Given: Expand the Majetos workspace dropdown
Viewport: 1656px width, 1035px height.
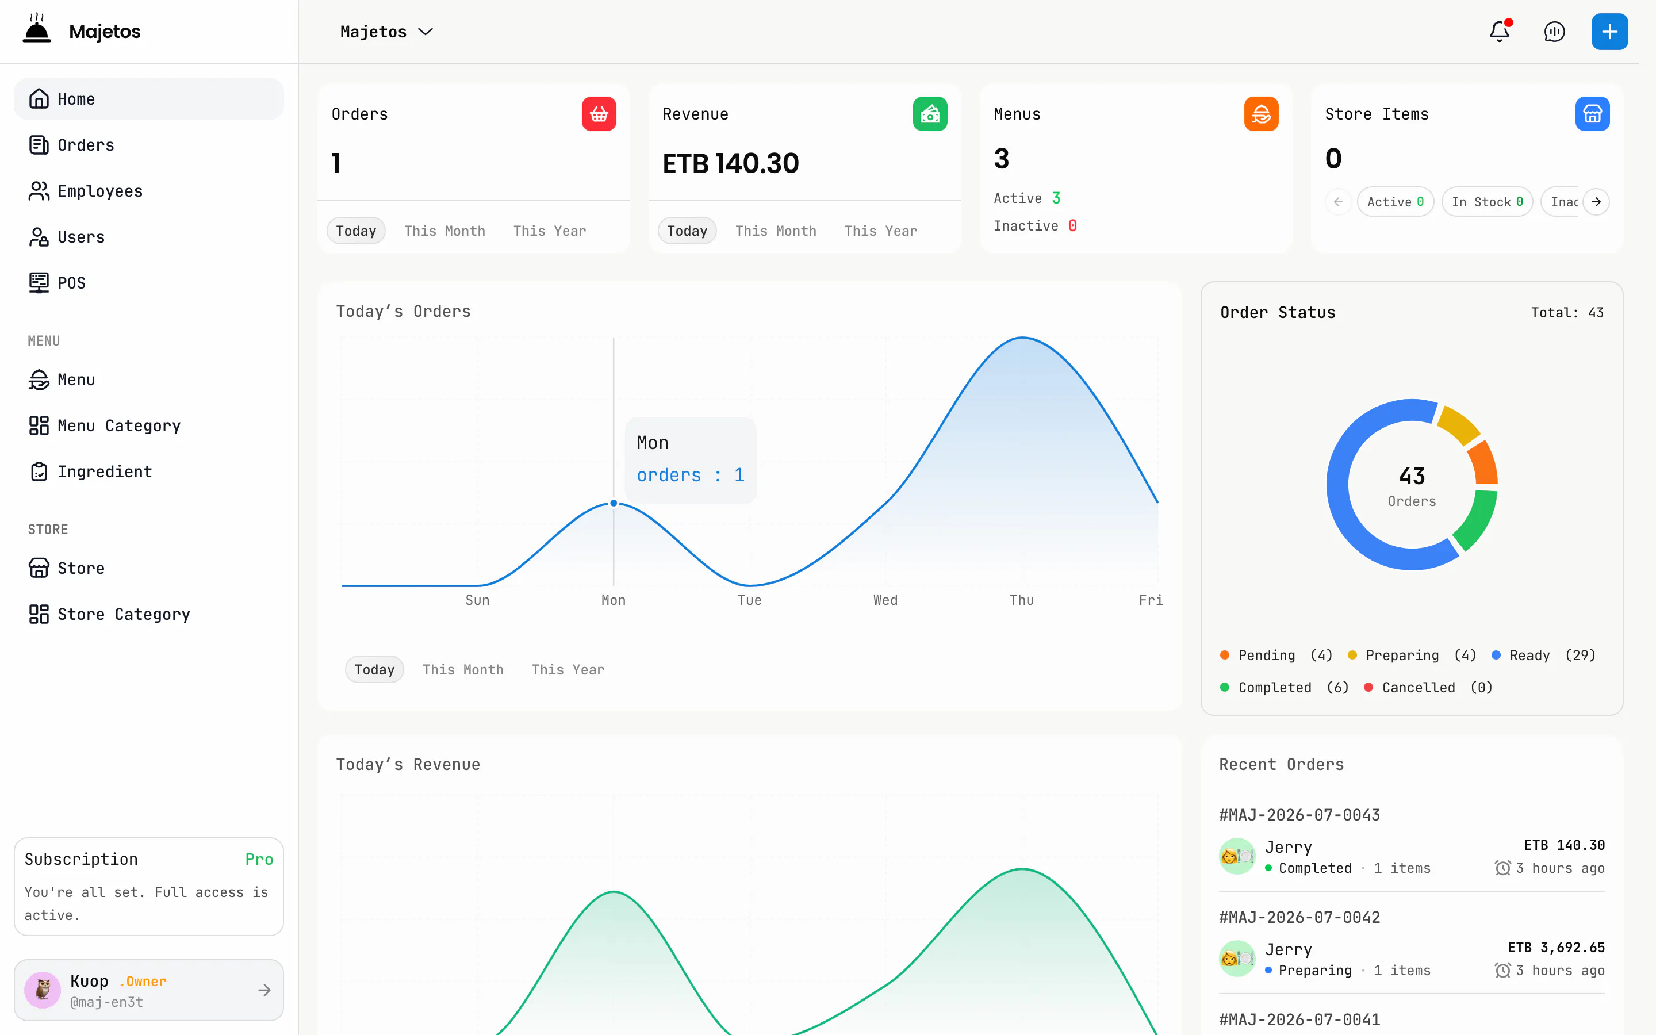Looking at the screenshot, I should [386, 32].
